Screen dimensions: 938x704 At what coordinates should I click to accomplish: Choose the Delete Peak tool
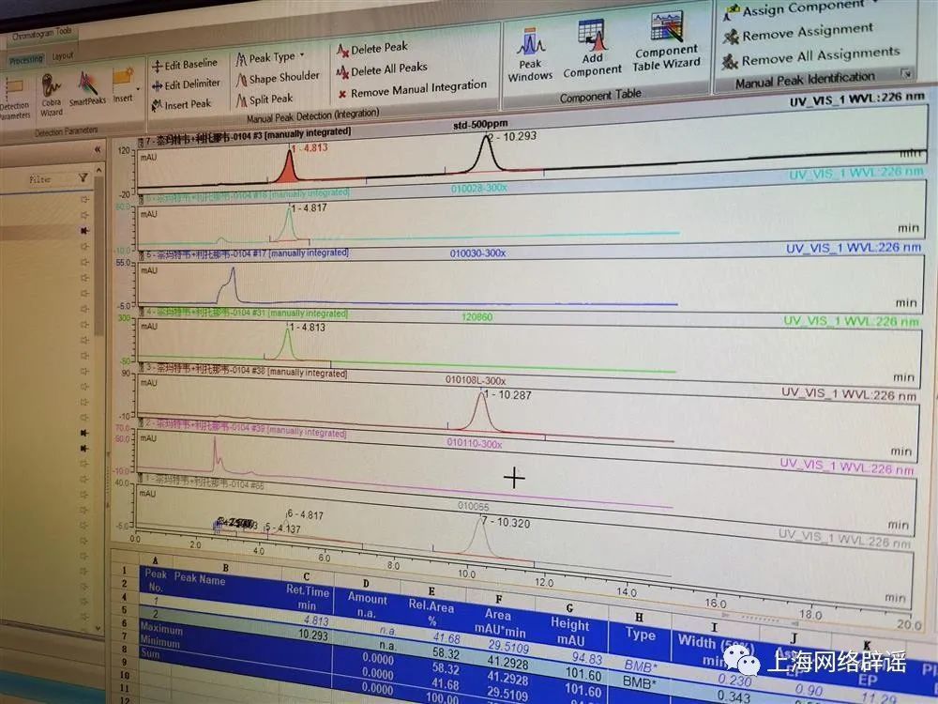tap(372, 49)
